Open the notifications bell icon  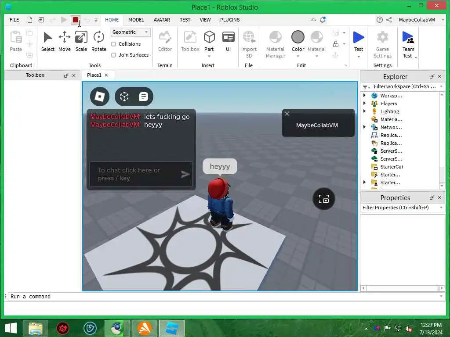[x=323, y=20]
